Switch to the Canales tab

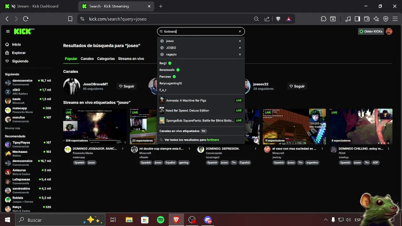87,59
